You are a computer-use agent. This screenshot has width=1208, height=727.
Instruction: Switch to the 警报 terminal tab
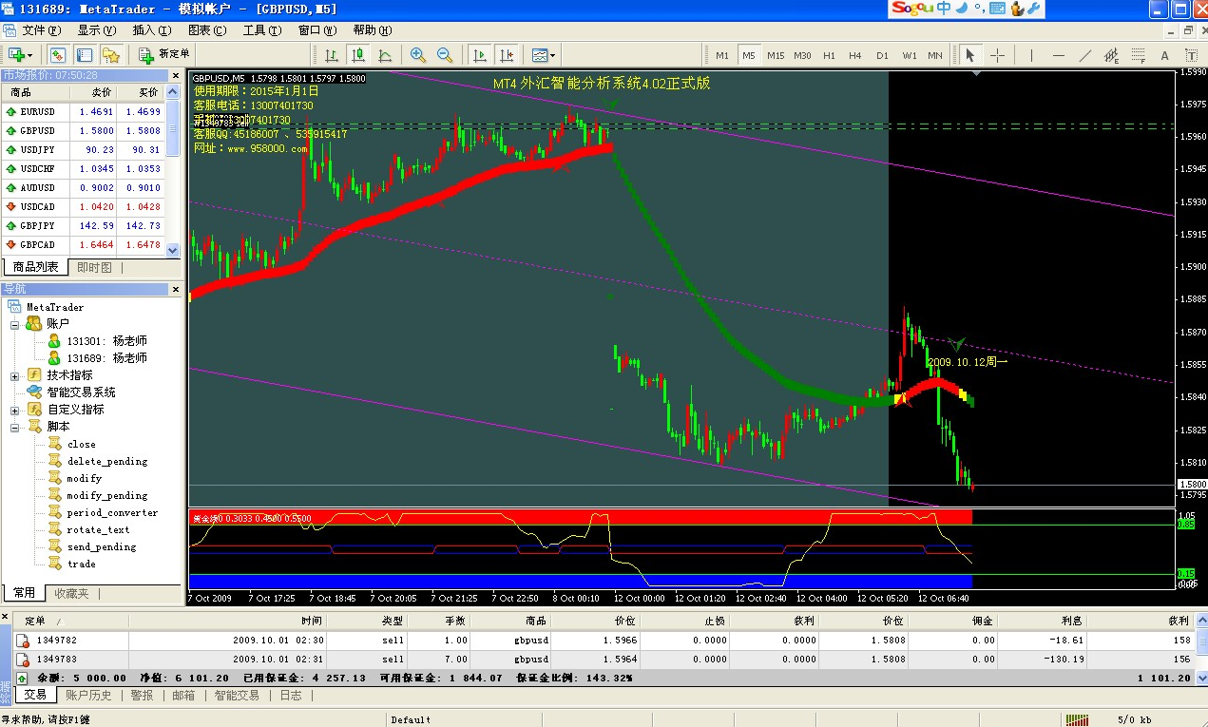pos(142,696)
